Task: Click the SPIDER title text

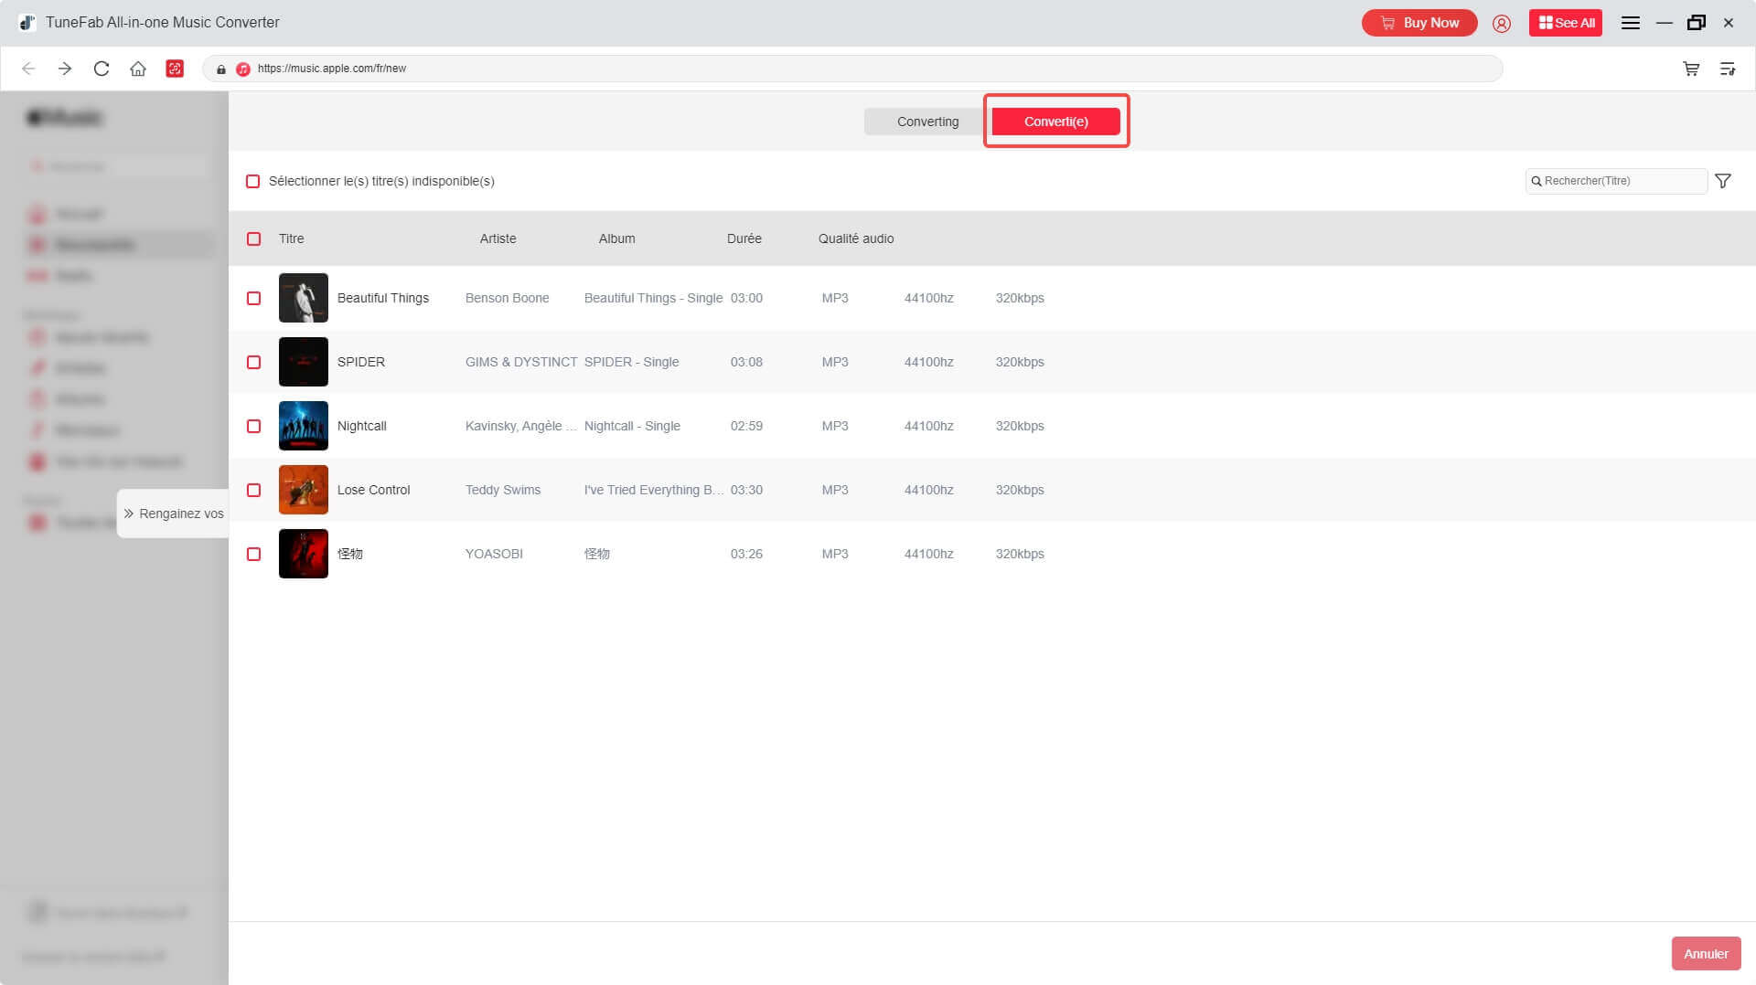Action: [x=361, y=362]
